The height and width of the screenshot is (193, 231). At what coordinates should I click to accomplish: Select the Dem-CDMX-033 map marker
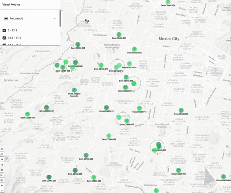[119, 35]
